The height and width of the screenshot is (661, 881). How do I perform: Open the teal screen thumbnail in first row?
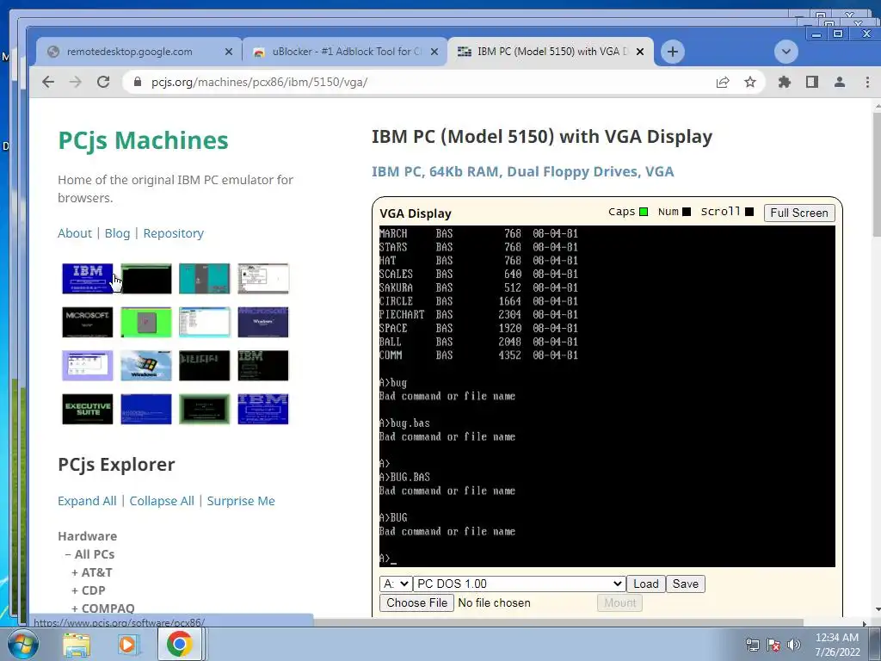pyautogui.click(x=205, y=278)
